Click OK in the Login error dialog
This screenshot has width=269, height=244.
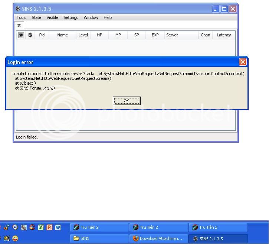(127, 101)
